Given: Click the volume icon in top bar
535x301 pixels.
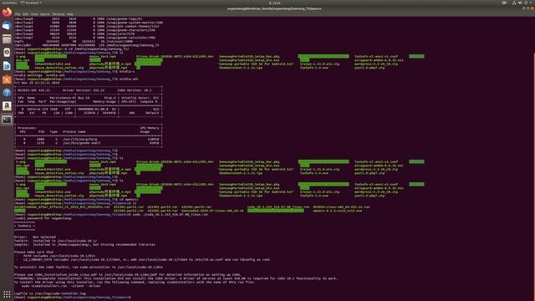Looking at the screenshot, I should pos(520,3).
